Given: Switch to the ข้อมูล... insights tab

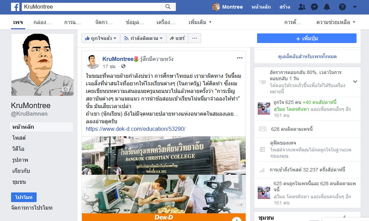Looking at the screenshot, I should point(135,22).
